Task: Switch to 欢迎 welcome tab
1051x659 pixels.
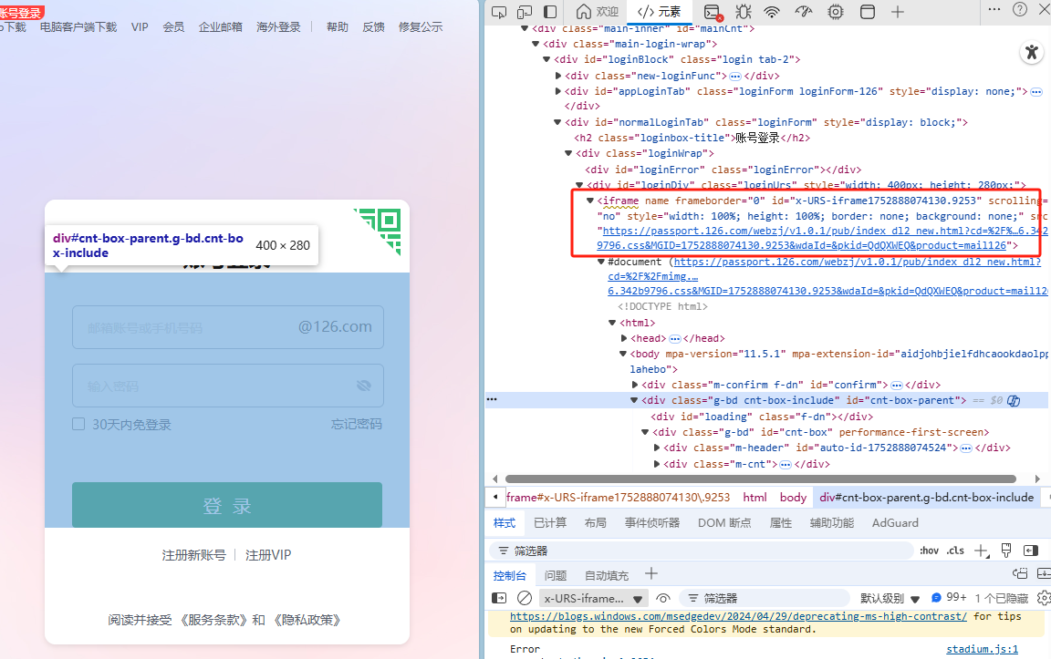Action: coord(598,11)
